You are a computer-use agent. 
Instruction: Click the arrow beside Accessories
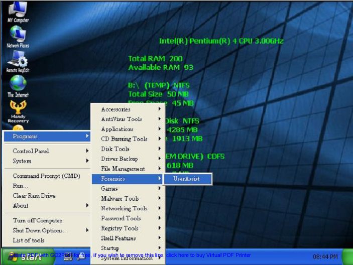159,109
